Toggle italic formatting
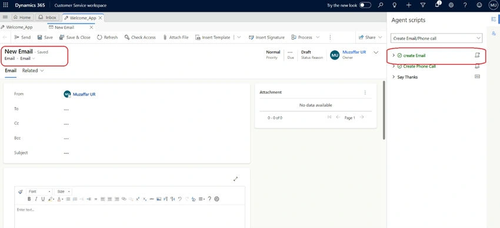500x228 pixels. click(x=36, y=199)
